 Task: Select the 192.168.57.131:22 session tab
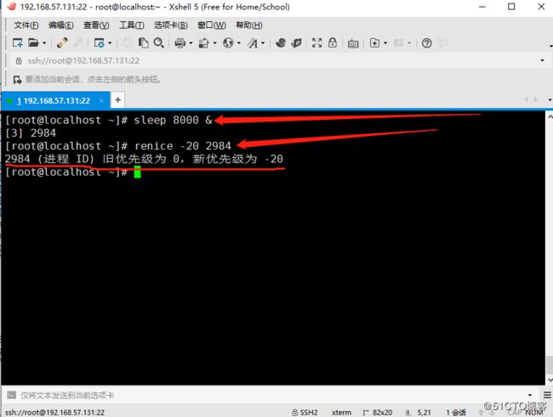tap(53, 100)
